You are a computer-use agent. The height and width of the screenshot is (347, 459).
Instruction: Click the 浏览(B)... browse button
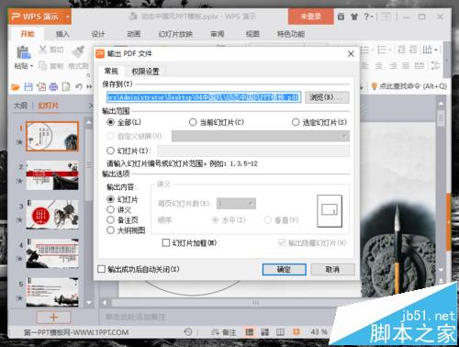(327, 97)
